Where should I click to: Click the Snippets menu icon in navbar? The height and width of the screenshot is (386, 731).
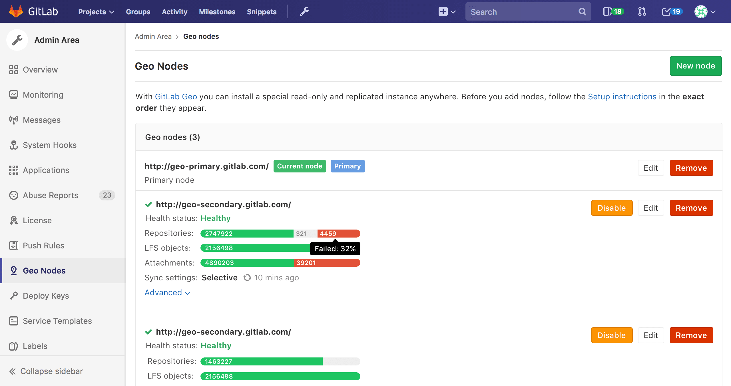[261, 11]
